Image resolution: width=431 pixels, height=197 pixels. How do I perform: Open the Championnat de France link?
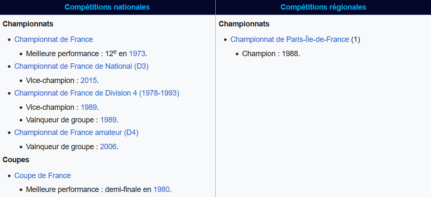tap(54, 39)
